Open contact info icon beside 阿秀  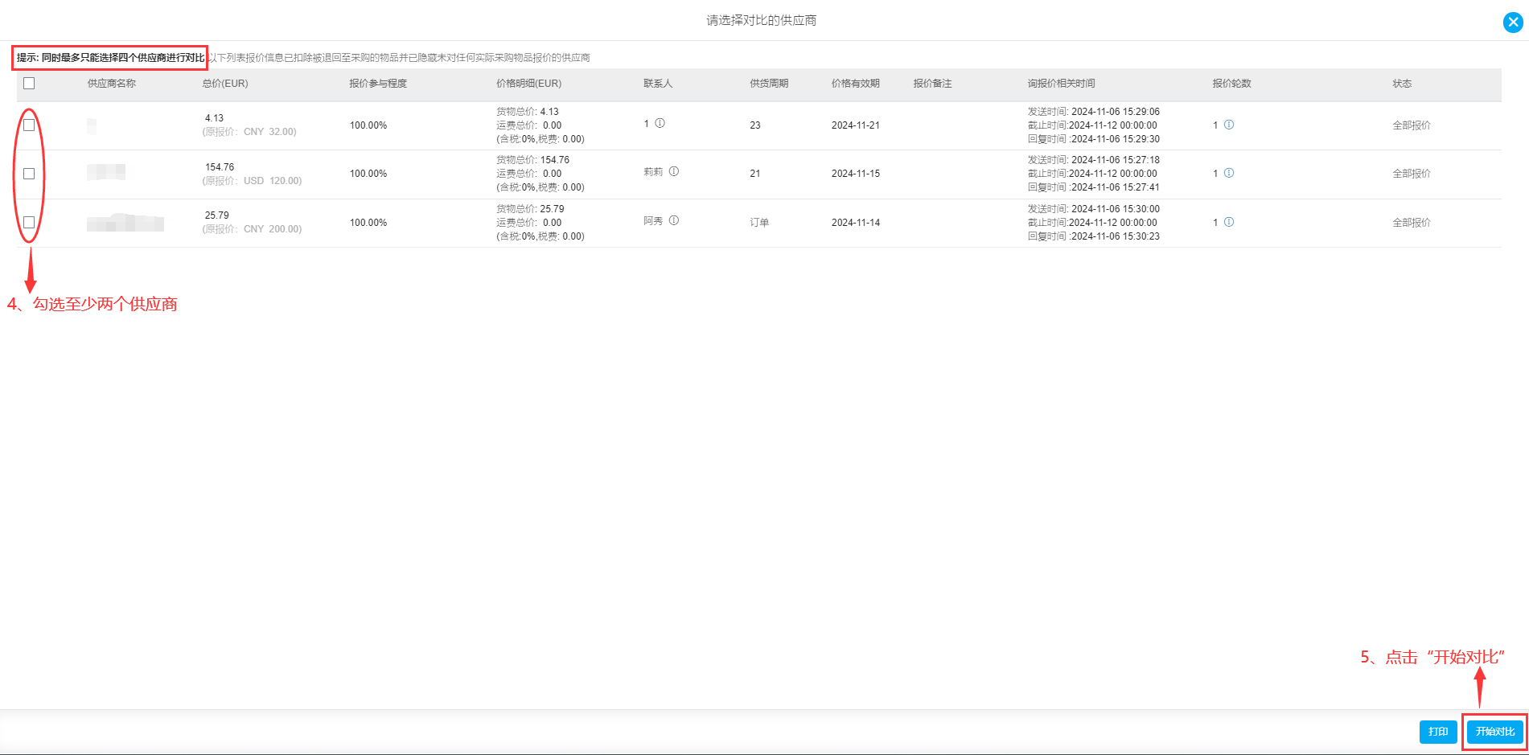pyautogui.click(x=674, y=220)
